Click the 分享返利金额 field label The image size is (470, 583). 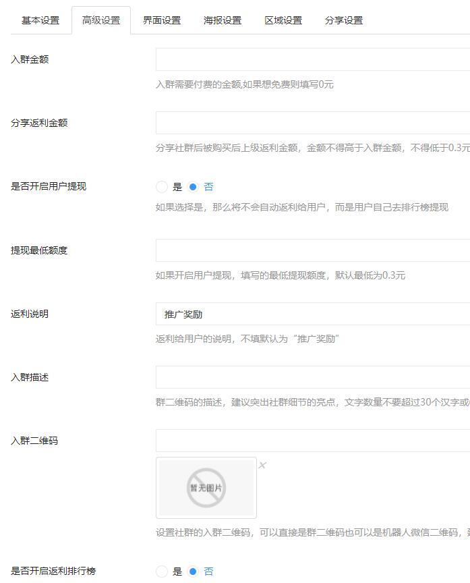click(x=39, y=123)
